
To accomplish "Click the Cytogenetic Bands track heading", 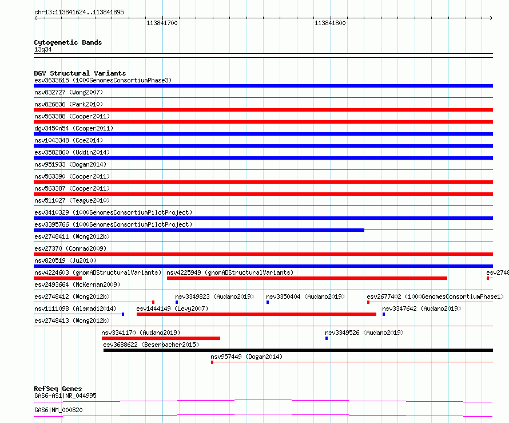I will pyautogui.click(x=68, y=42).
